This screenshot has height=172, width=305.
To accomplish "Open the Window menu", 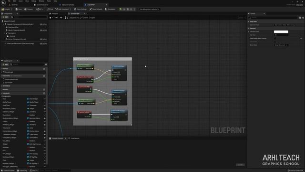I will point(41,1).
